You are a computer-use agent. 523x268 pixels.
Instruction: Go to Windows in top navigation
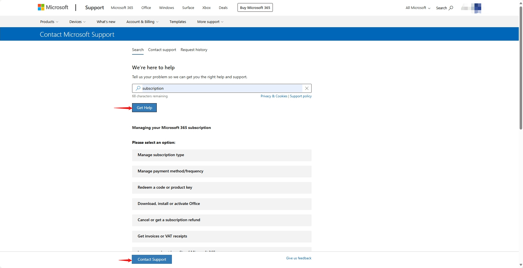[167, 8]
